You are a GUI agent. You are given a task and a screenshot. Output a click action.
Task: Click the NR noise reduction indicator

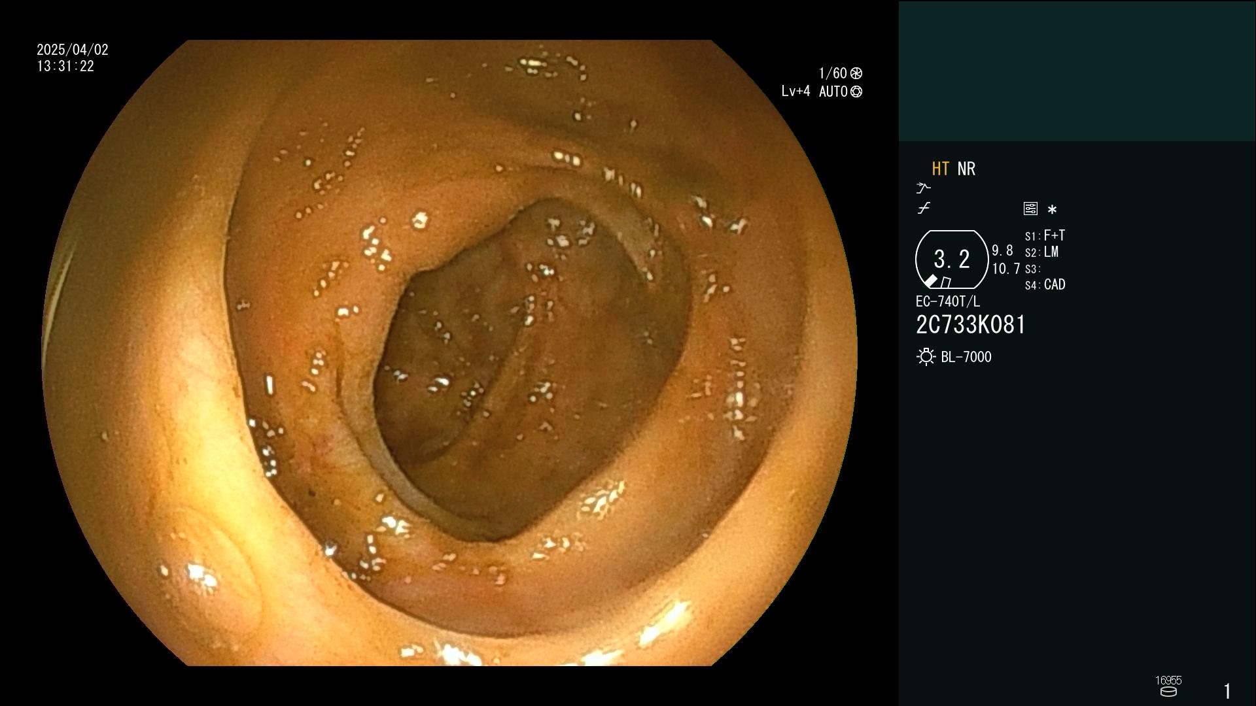click(966, 169)
